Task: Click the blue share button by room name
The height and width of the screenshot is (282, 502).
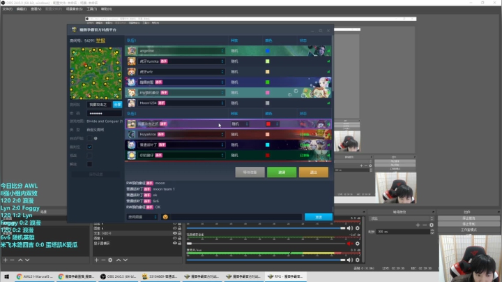Action: [117, 105]
